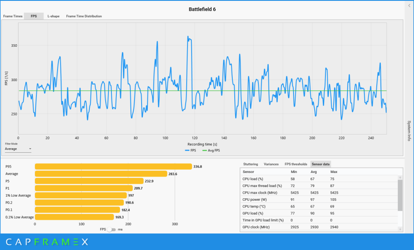The height and width of the screenshot is (250, 414).
Task: Show the Stuttering tab
Action: pyautogui.click(x=250, y=164)
